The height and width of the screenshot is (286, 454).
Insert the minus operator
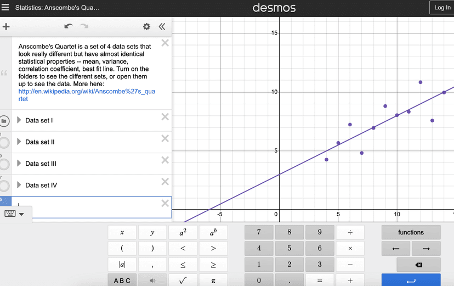[x=350, y=265]
